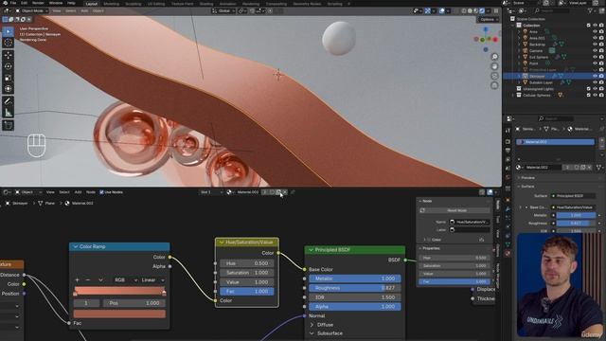Click Principled BSDF surface shader button
The width and height of the screenshot is (606, 341).
coord(574,196)
